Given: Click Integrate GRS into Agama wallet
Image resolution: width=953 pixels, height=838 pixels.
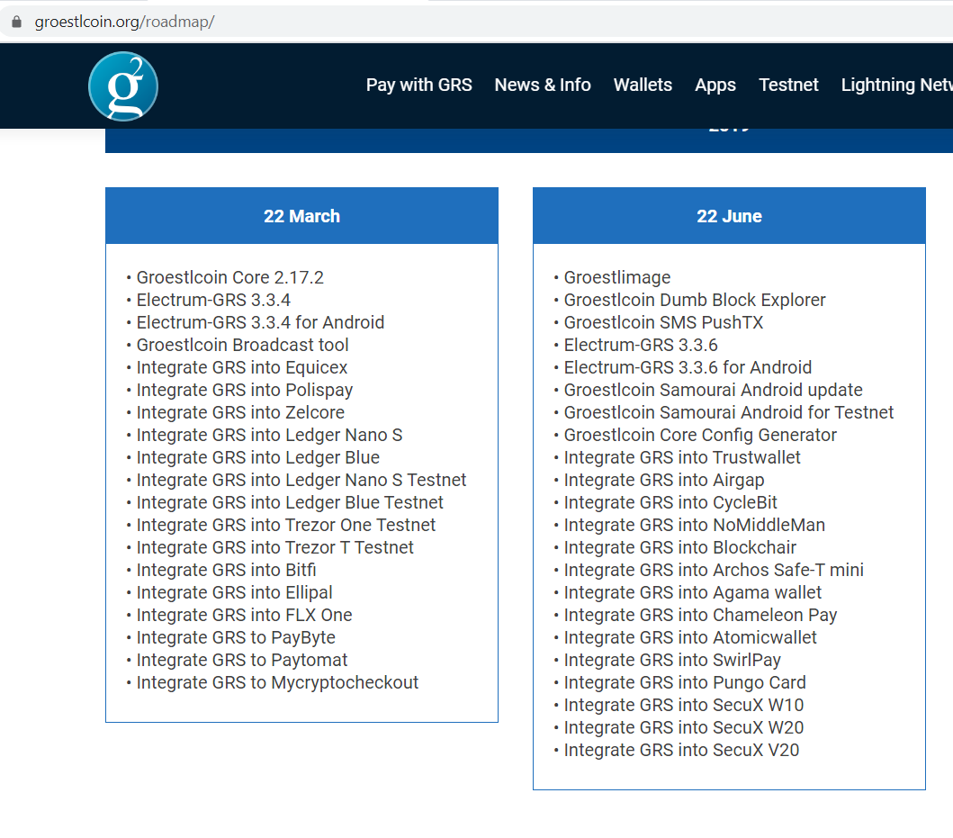Looking at the screenshot, I should [692, 592].
